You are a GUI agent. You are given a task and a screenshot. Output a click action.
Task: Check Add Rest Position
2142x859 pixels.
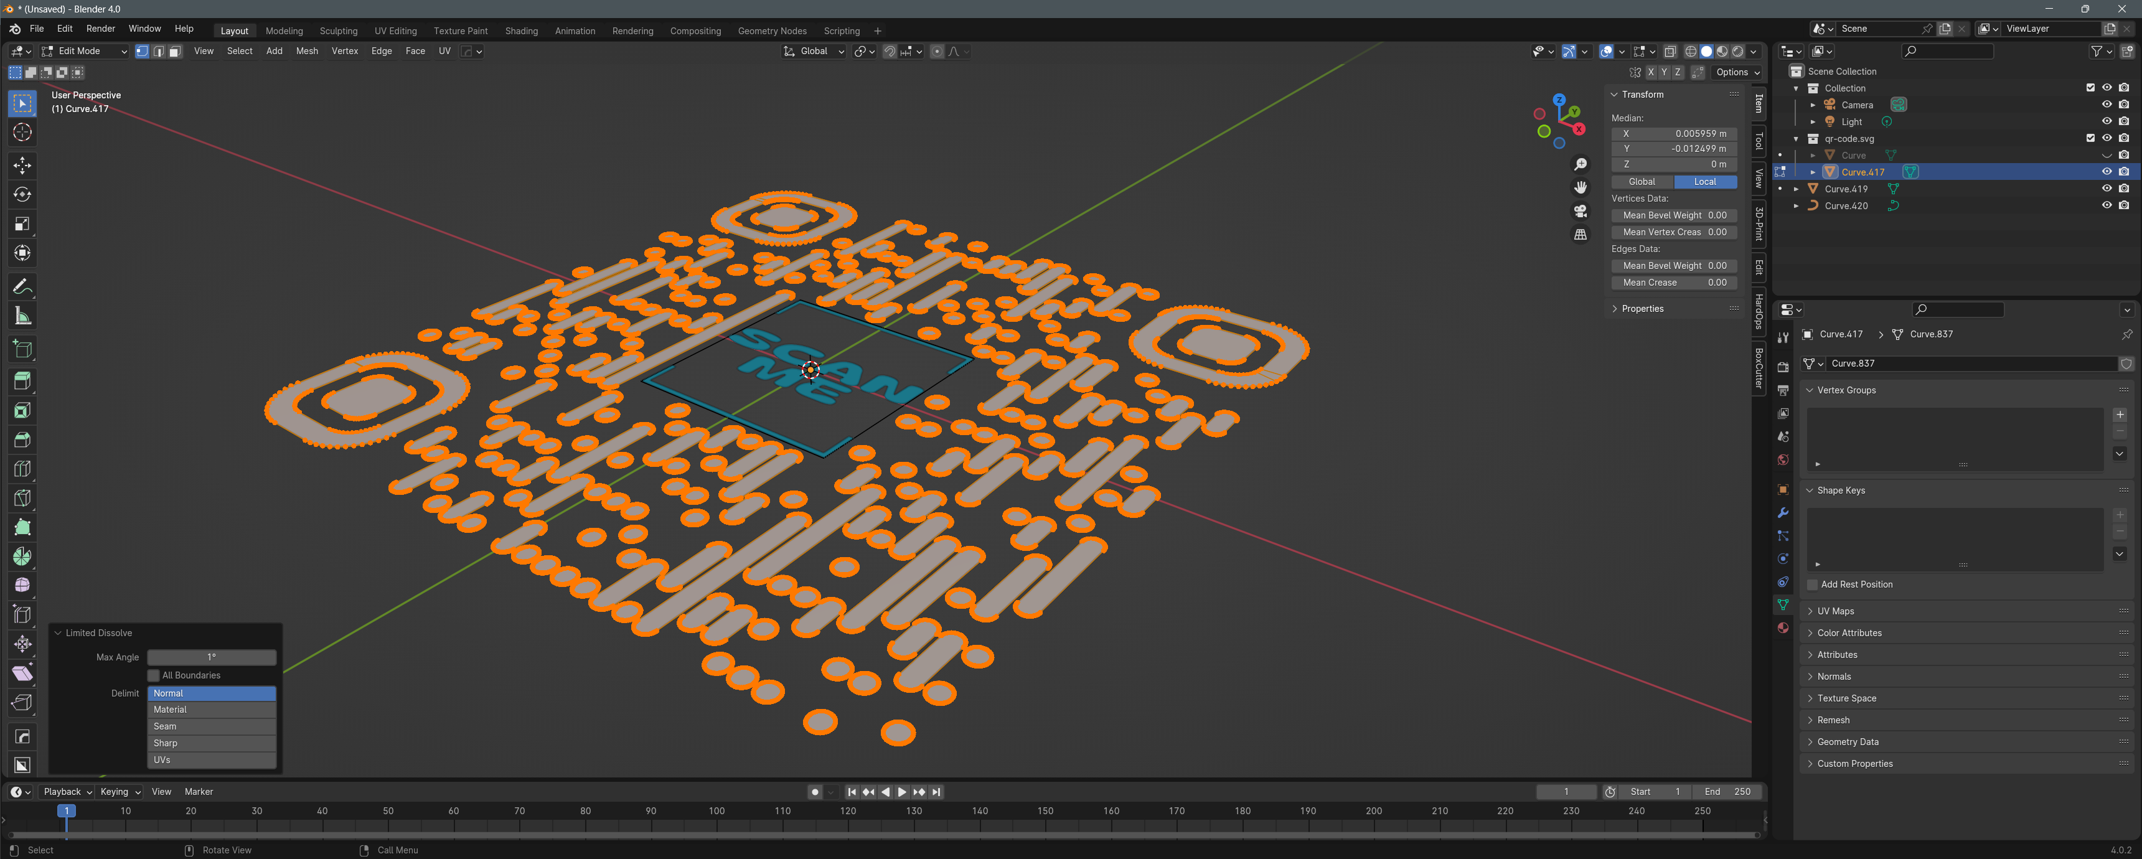(x=1813, y=584)
